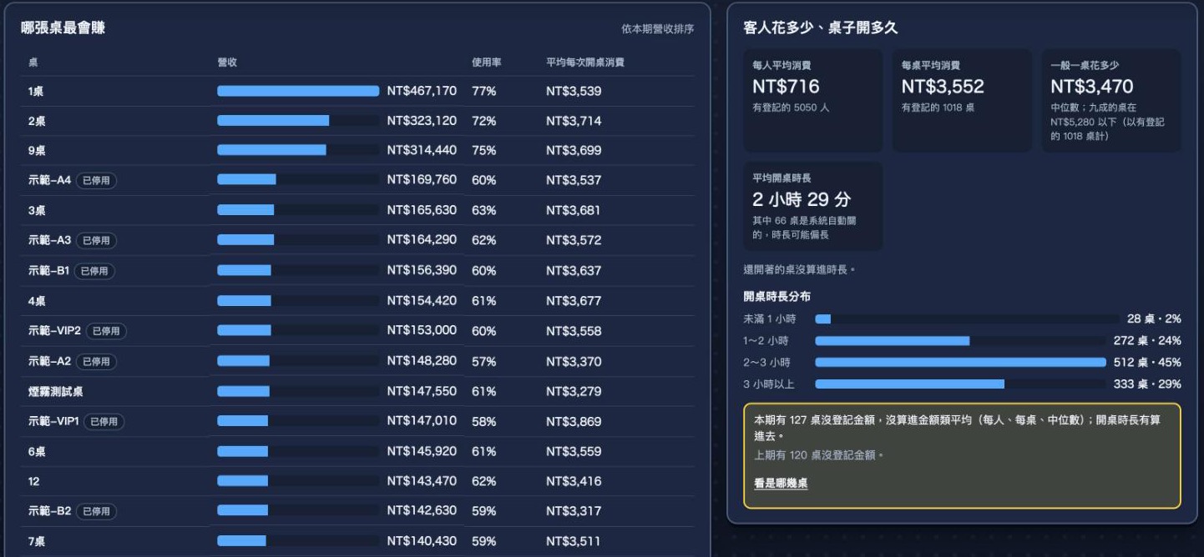Click the 2~3 小時 distribution bar

pyautogui.click(x=960, y=362)
